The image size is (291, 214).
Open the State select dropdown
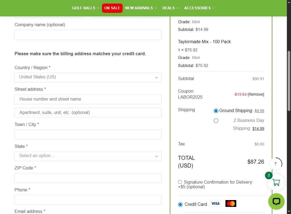88,156
